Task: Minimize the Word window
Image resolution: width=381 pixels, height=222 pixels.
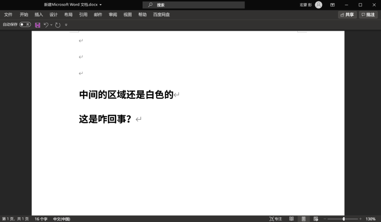Action: (x=346, y=5)
